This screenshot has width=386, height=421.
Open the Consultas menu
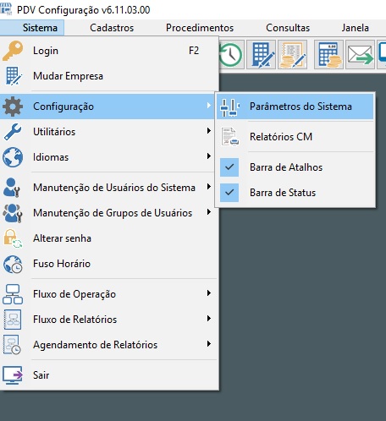point(288,28)
